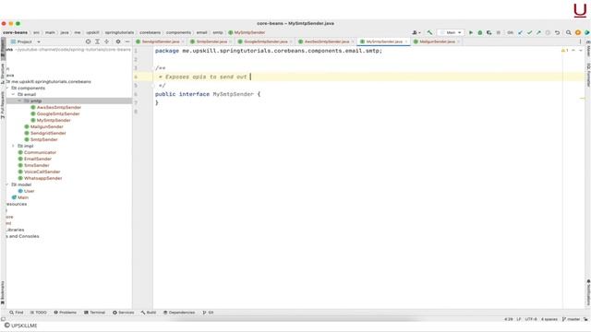Click the LF line separator status entry
Image resolution: width=591 pixels, height=332 pixels.
pos(519,319)
